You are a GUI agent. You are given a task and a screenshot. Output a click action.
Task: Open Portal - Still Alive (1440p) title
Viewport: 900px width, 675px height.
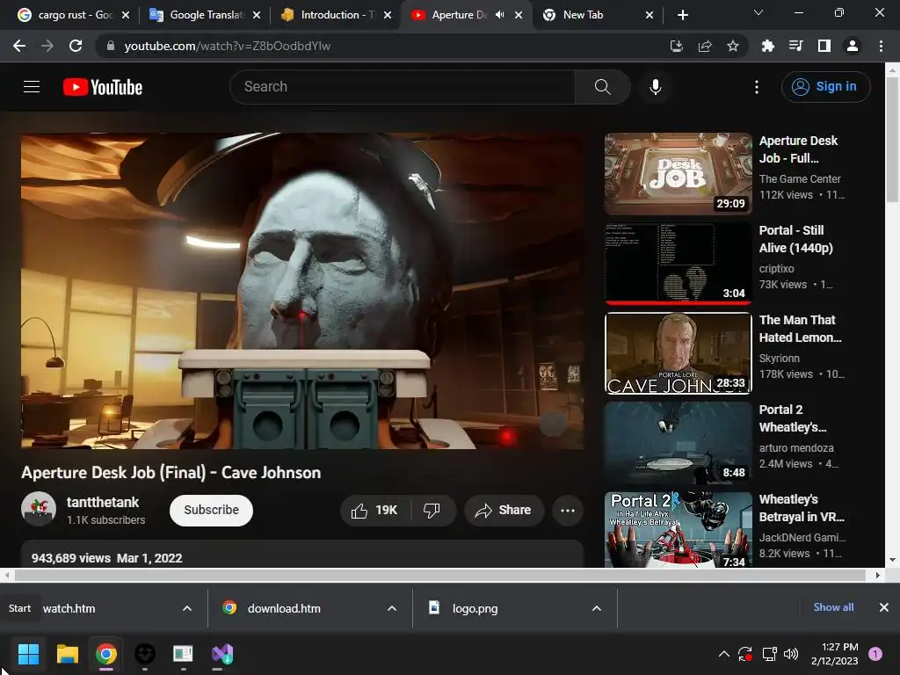pos(796,239)
